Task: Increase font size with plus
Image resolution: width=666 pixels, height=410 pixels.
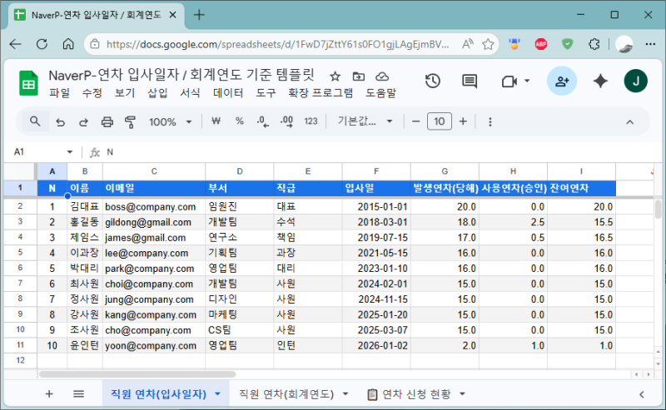Action: 463,121
